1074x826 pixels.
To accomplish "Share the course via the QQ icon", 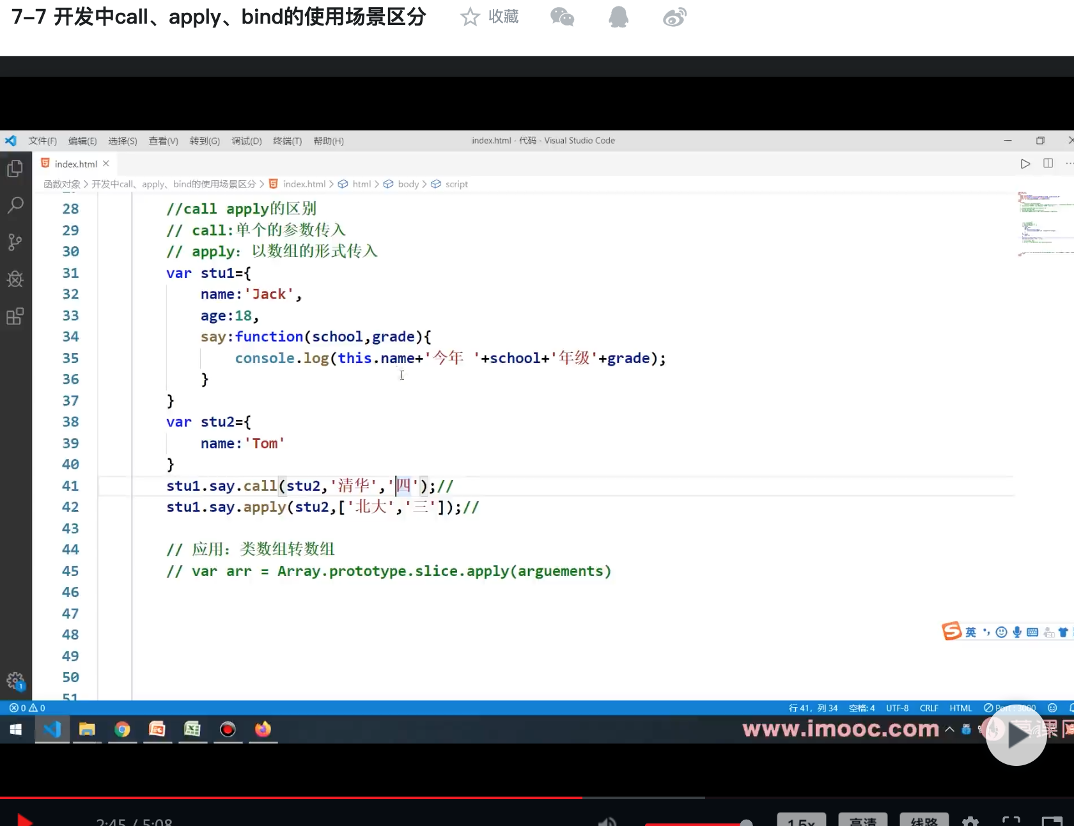I will pos(618,17).
